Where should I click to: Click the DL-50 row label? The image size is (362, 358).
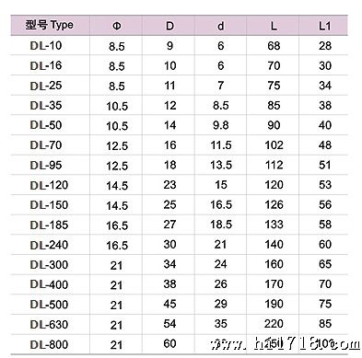point(46,125)
